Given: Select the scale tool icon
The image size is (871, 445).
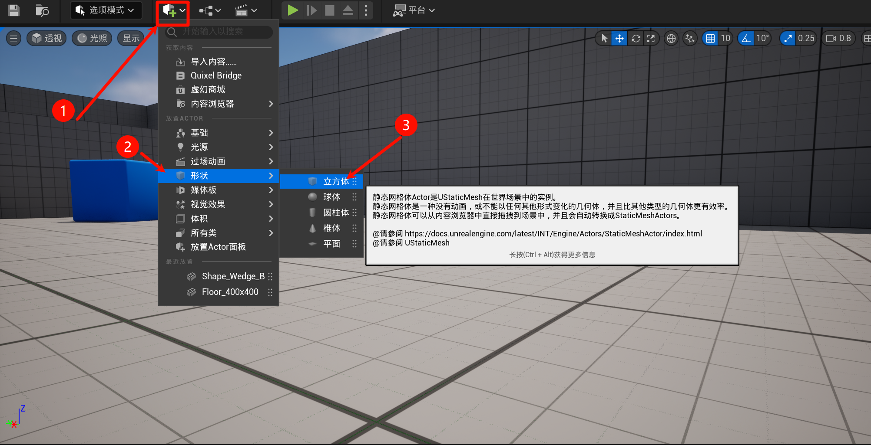Looking at the screenshot, I should click(x=651, y=39).
